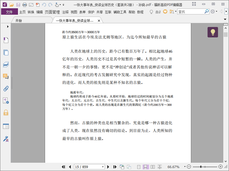Viewport: 229px width, 171px height.
Task: Open the 教程 ribbon tab
Action: click(140, 12)
